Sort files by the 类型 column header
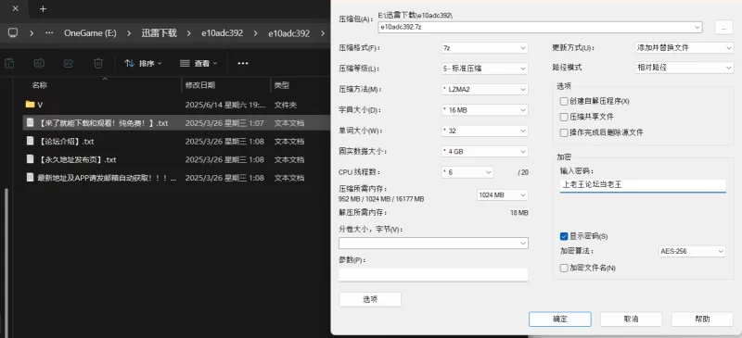 [282, 85]
